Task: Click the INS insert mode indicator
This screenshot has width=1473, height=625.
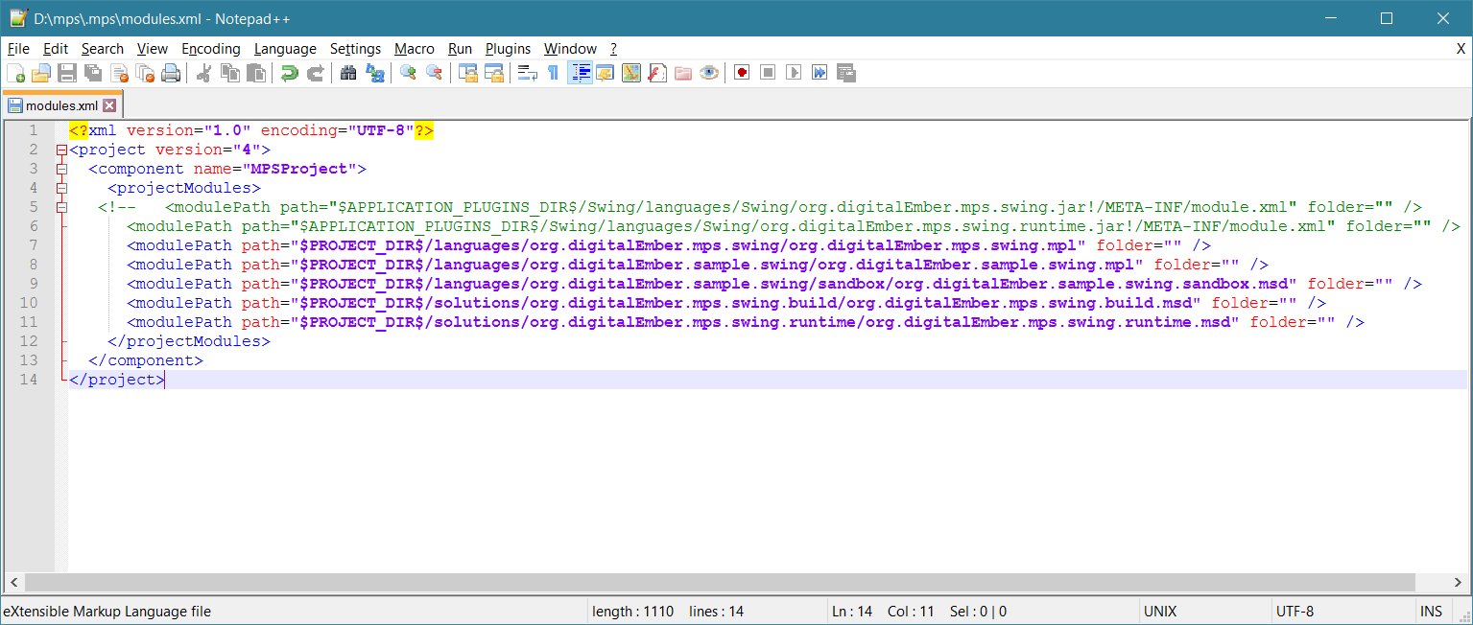Action: pyautogui.click(x=1431, y=612)
